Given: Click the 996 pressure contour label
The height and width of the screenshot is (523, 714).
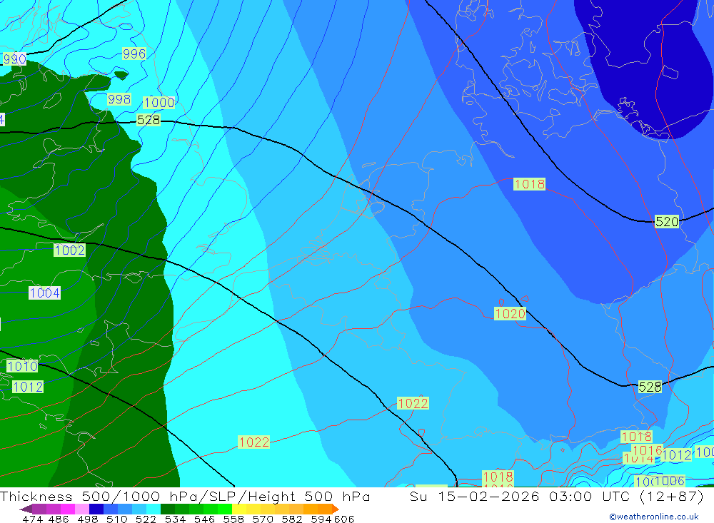Looking at the screenshot, I should (134, 54).
